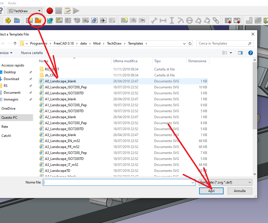Screen dimensions: 268x223
Task: Run the macro with the play triangle
Action: (x=76, y=11)
